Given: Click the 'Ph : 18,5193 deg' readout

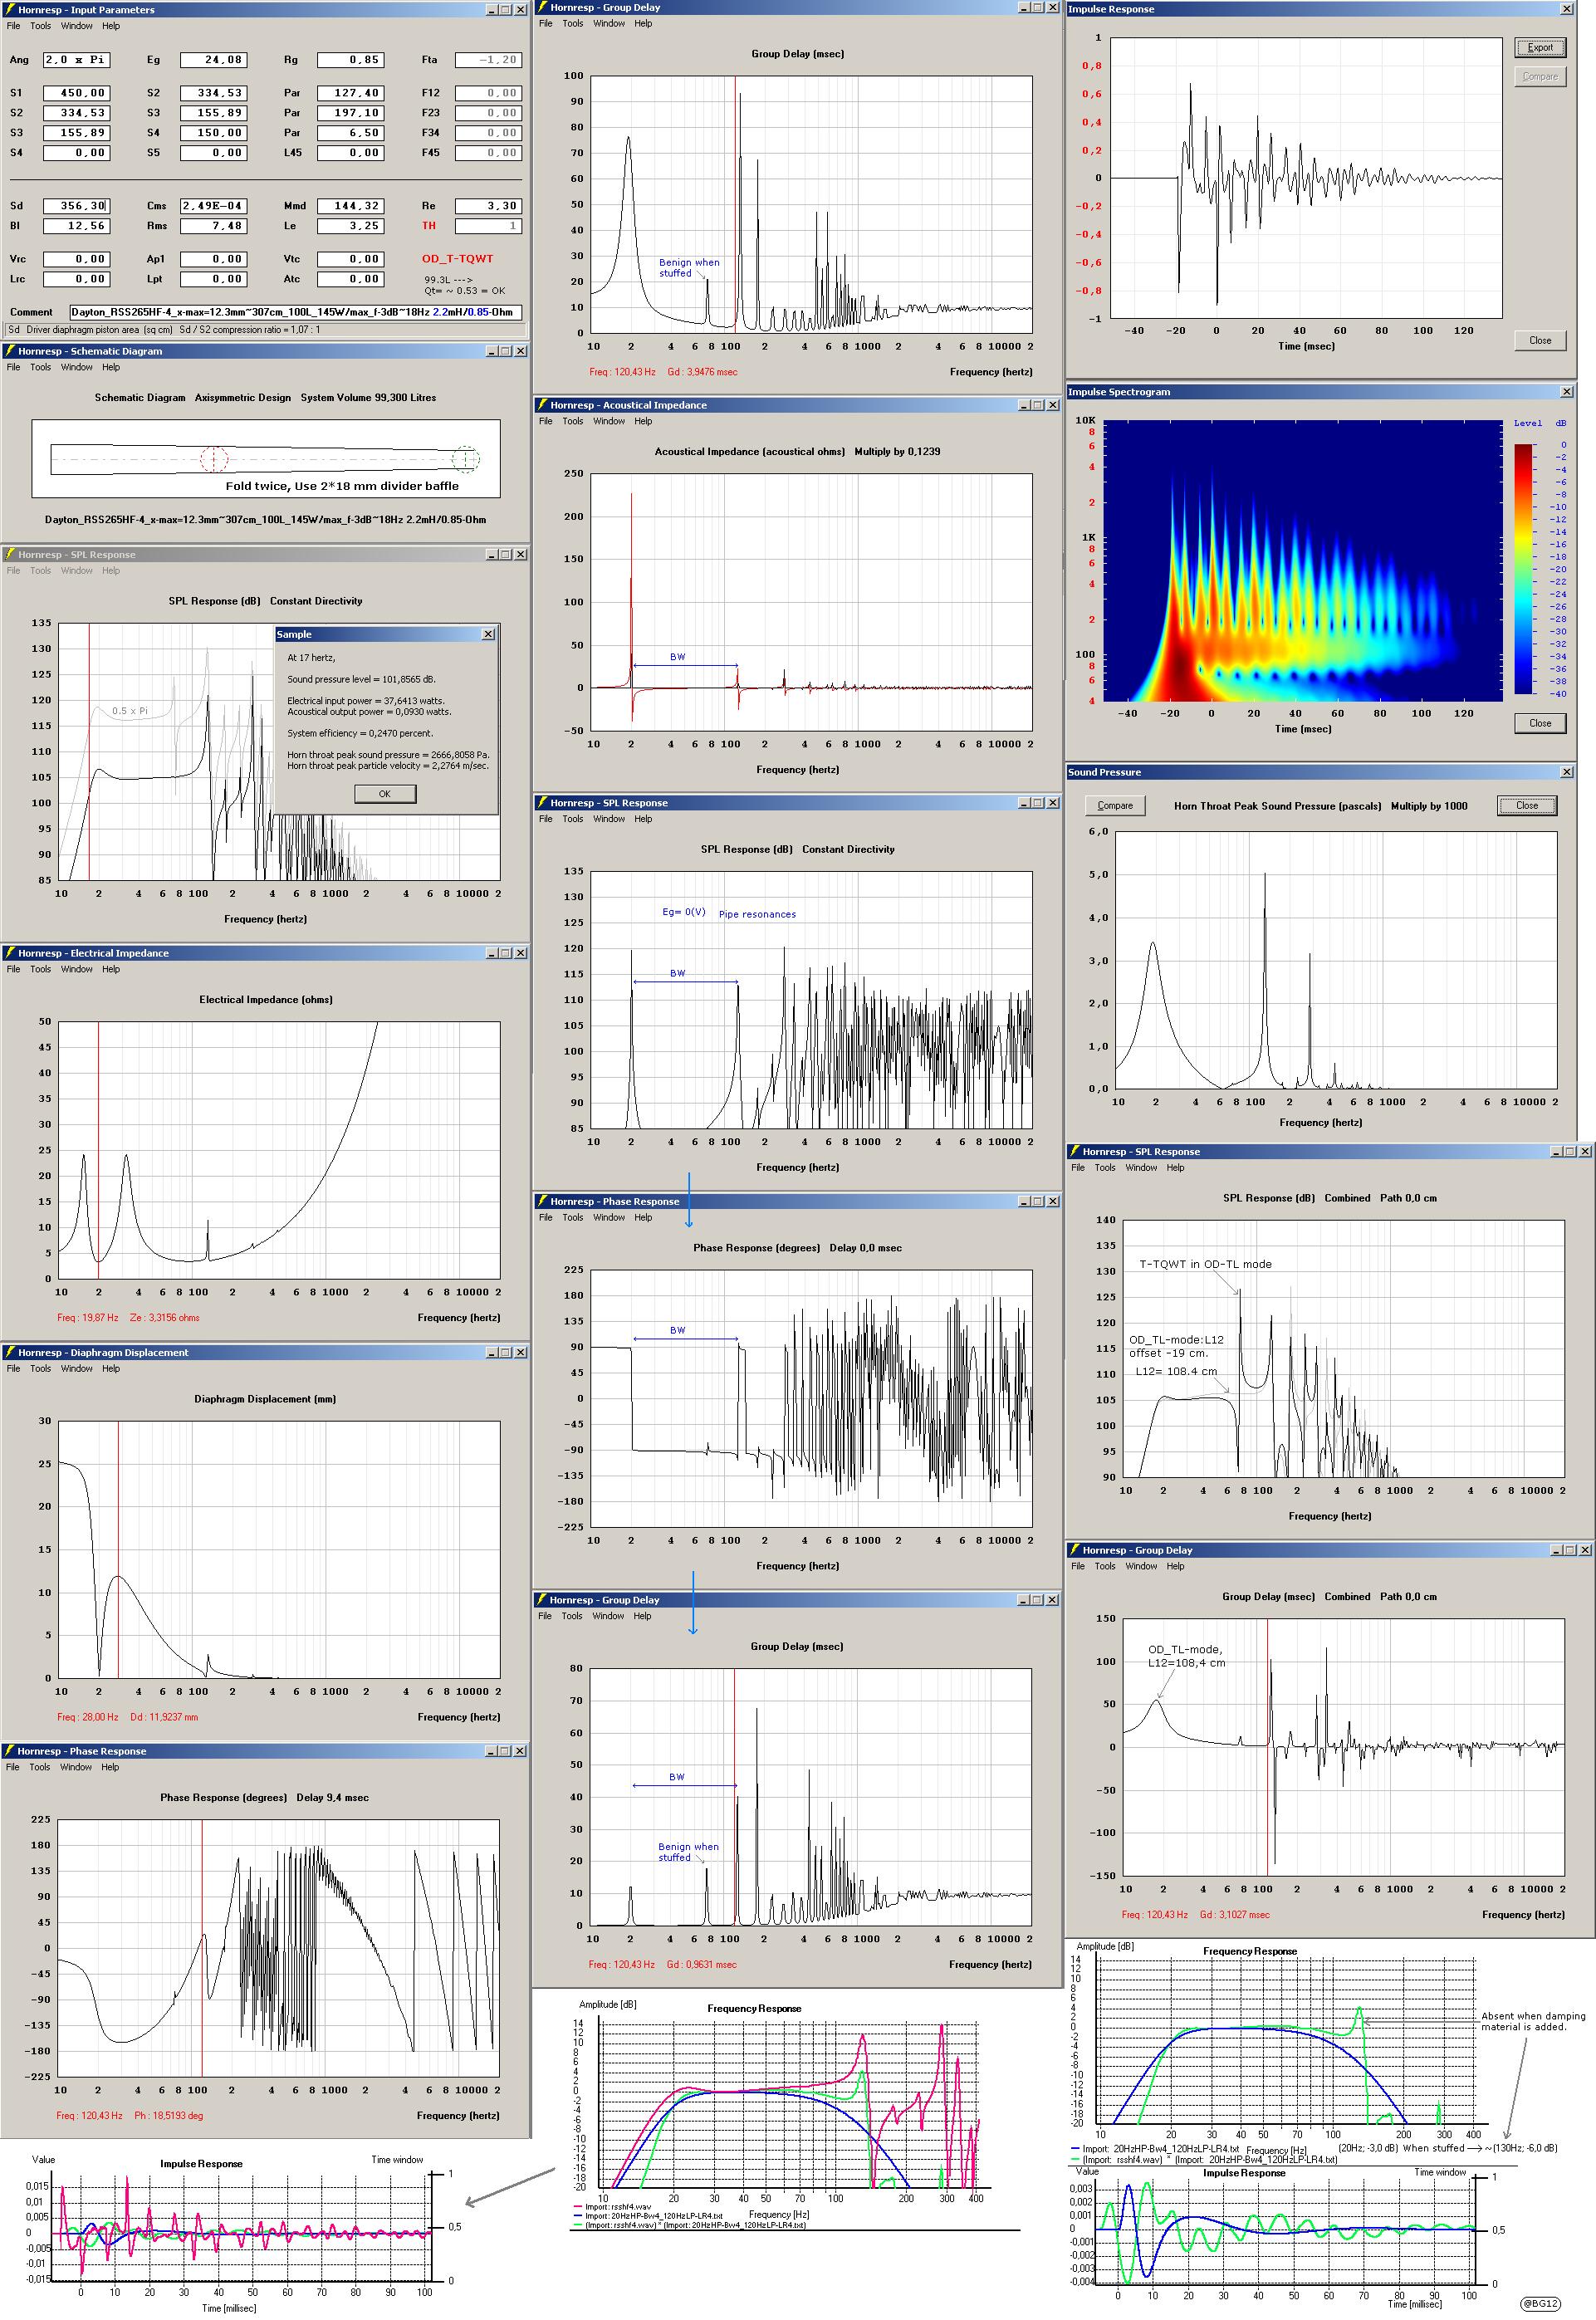Looking at the screenshot, I should pos(169,2116).
